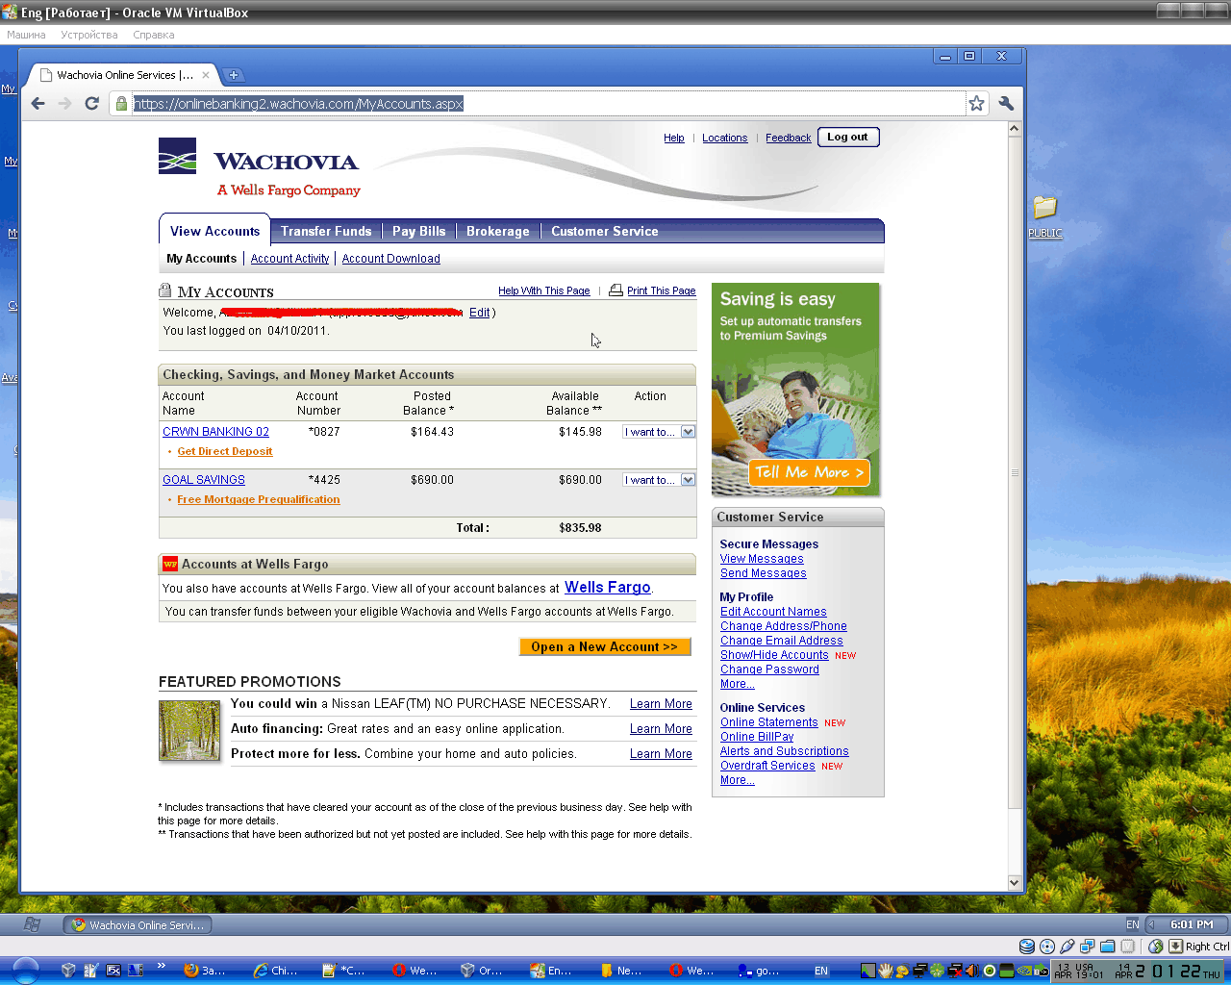Click the Change Password link
The image size is (1231, 985).
[x=769, y=669]
